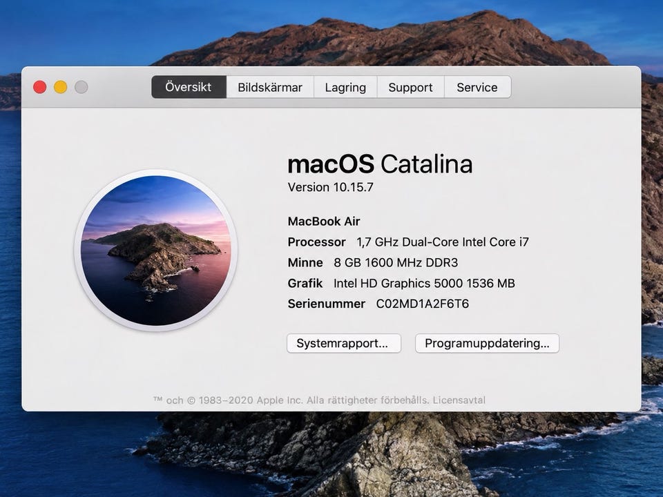Click the Systemrapport... button

click(x=344, y=343)
